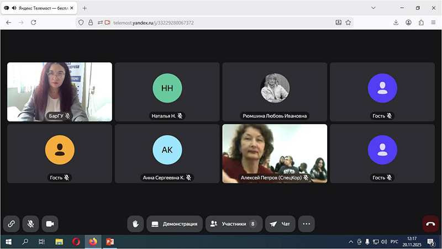Image resolution: width=442 pixels, height=249 pixels.
Task: End the call with the red hang-up button
Action: click(x=431, y=224)
